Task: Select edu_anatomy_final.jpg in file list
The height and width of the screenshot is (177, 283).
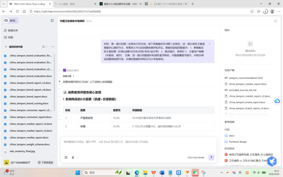Action: (22, 151)
